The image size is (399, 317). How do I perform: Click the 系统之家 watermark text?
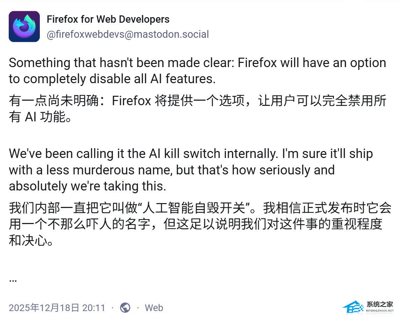380,304
